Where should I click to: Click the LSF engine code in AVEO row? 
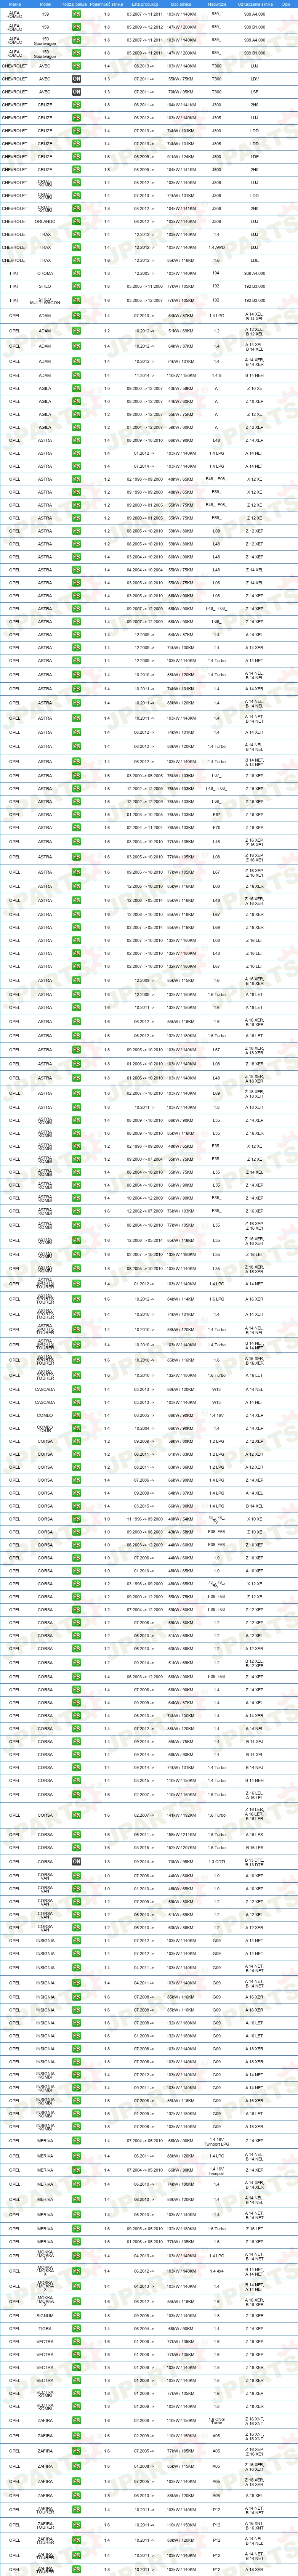(x=255, y=92)
